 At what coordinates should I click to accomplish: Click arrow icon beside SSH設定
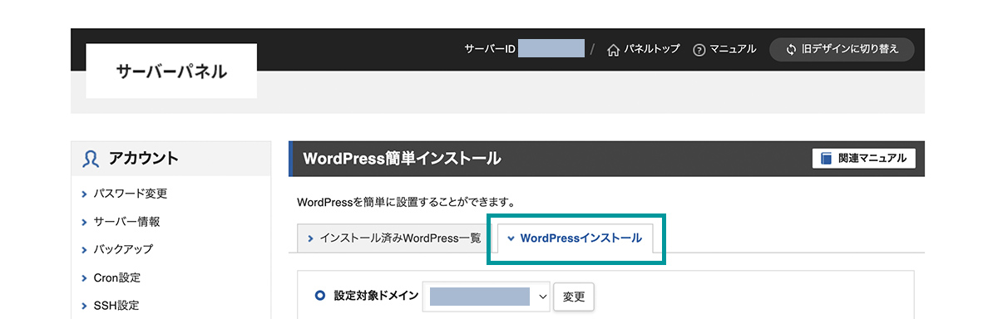[x=85, y=306]
